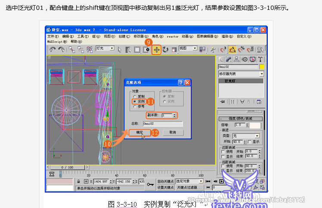
Task: Select the Scale tool
Action: tap(174, 50)
